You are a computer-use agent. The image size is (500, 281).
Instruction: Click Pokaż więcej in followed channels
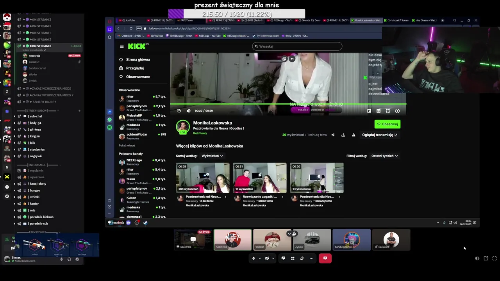pyautogui.click(x=127, y=146)
